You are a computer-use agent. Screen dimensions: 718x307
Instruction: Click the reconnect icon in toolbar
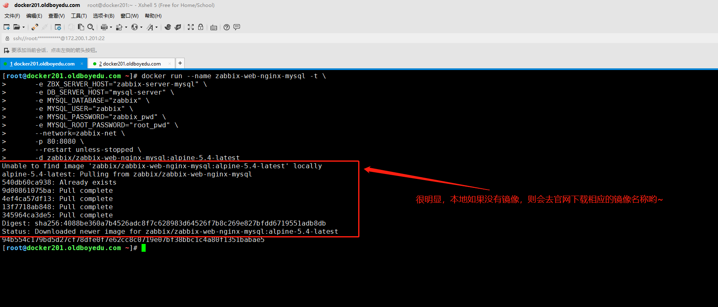35,27
